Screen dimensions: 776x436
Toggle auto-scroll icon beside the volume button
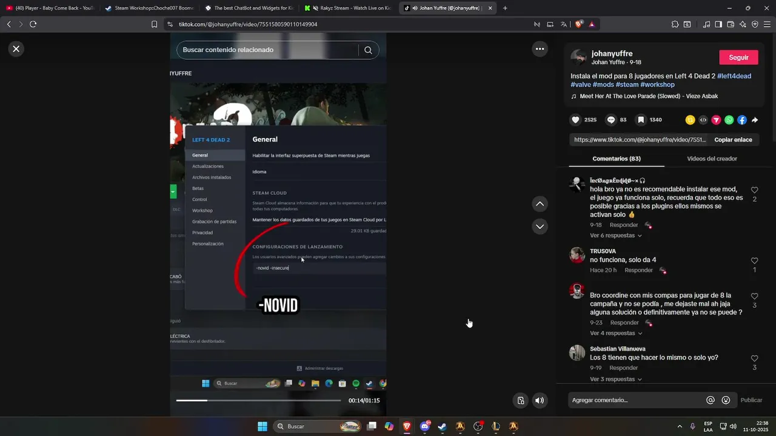pos(521,400)
